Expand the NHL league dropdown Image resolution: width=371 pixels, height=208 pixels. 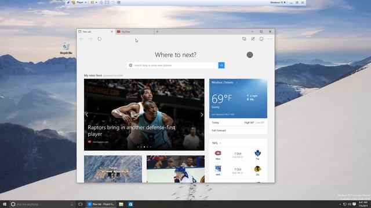220,143
